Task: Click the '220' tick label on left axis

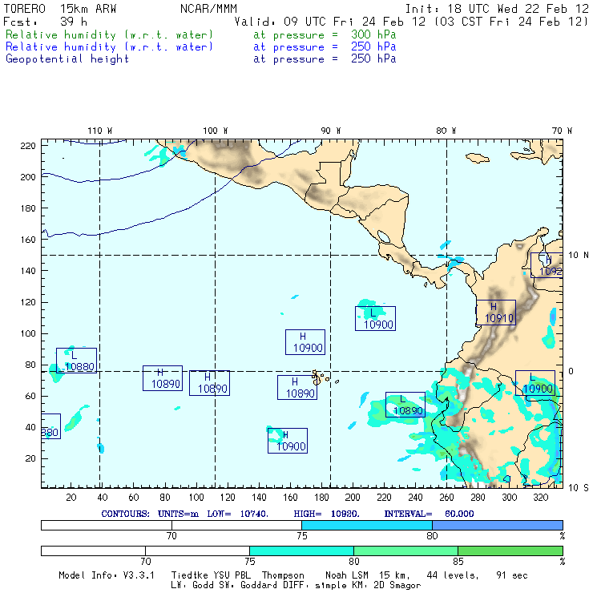Action: click(28, 146)
